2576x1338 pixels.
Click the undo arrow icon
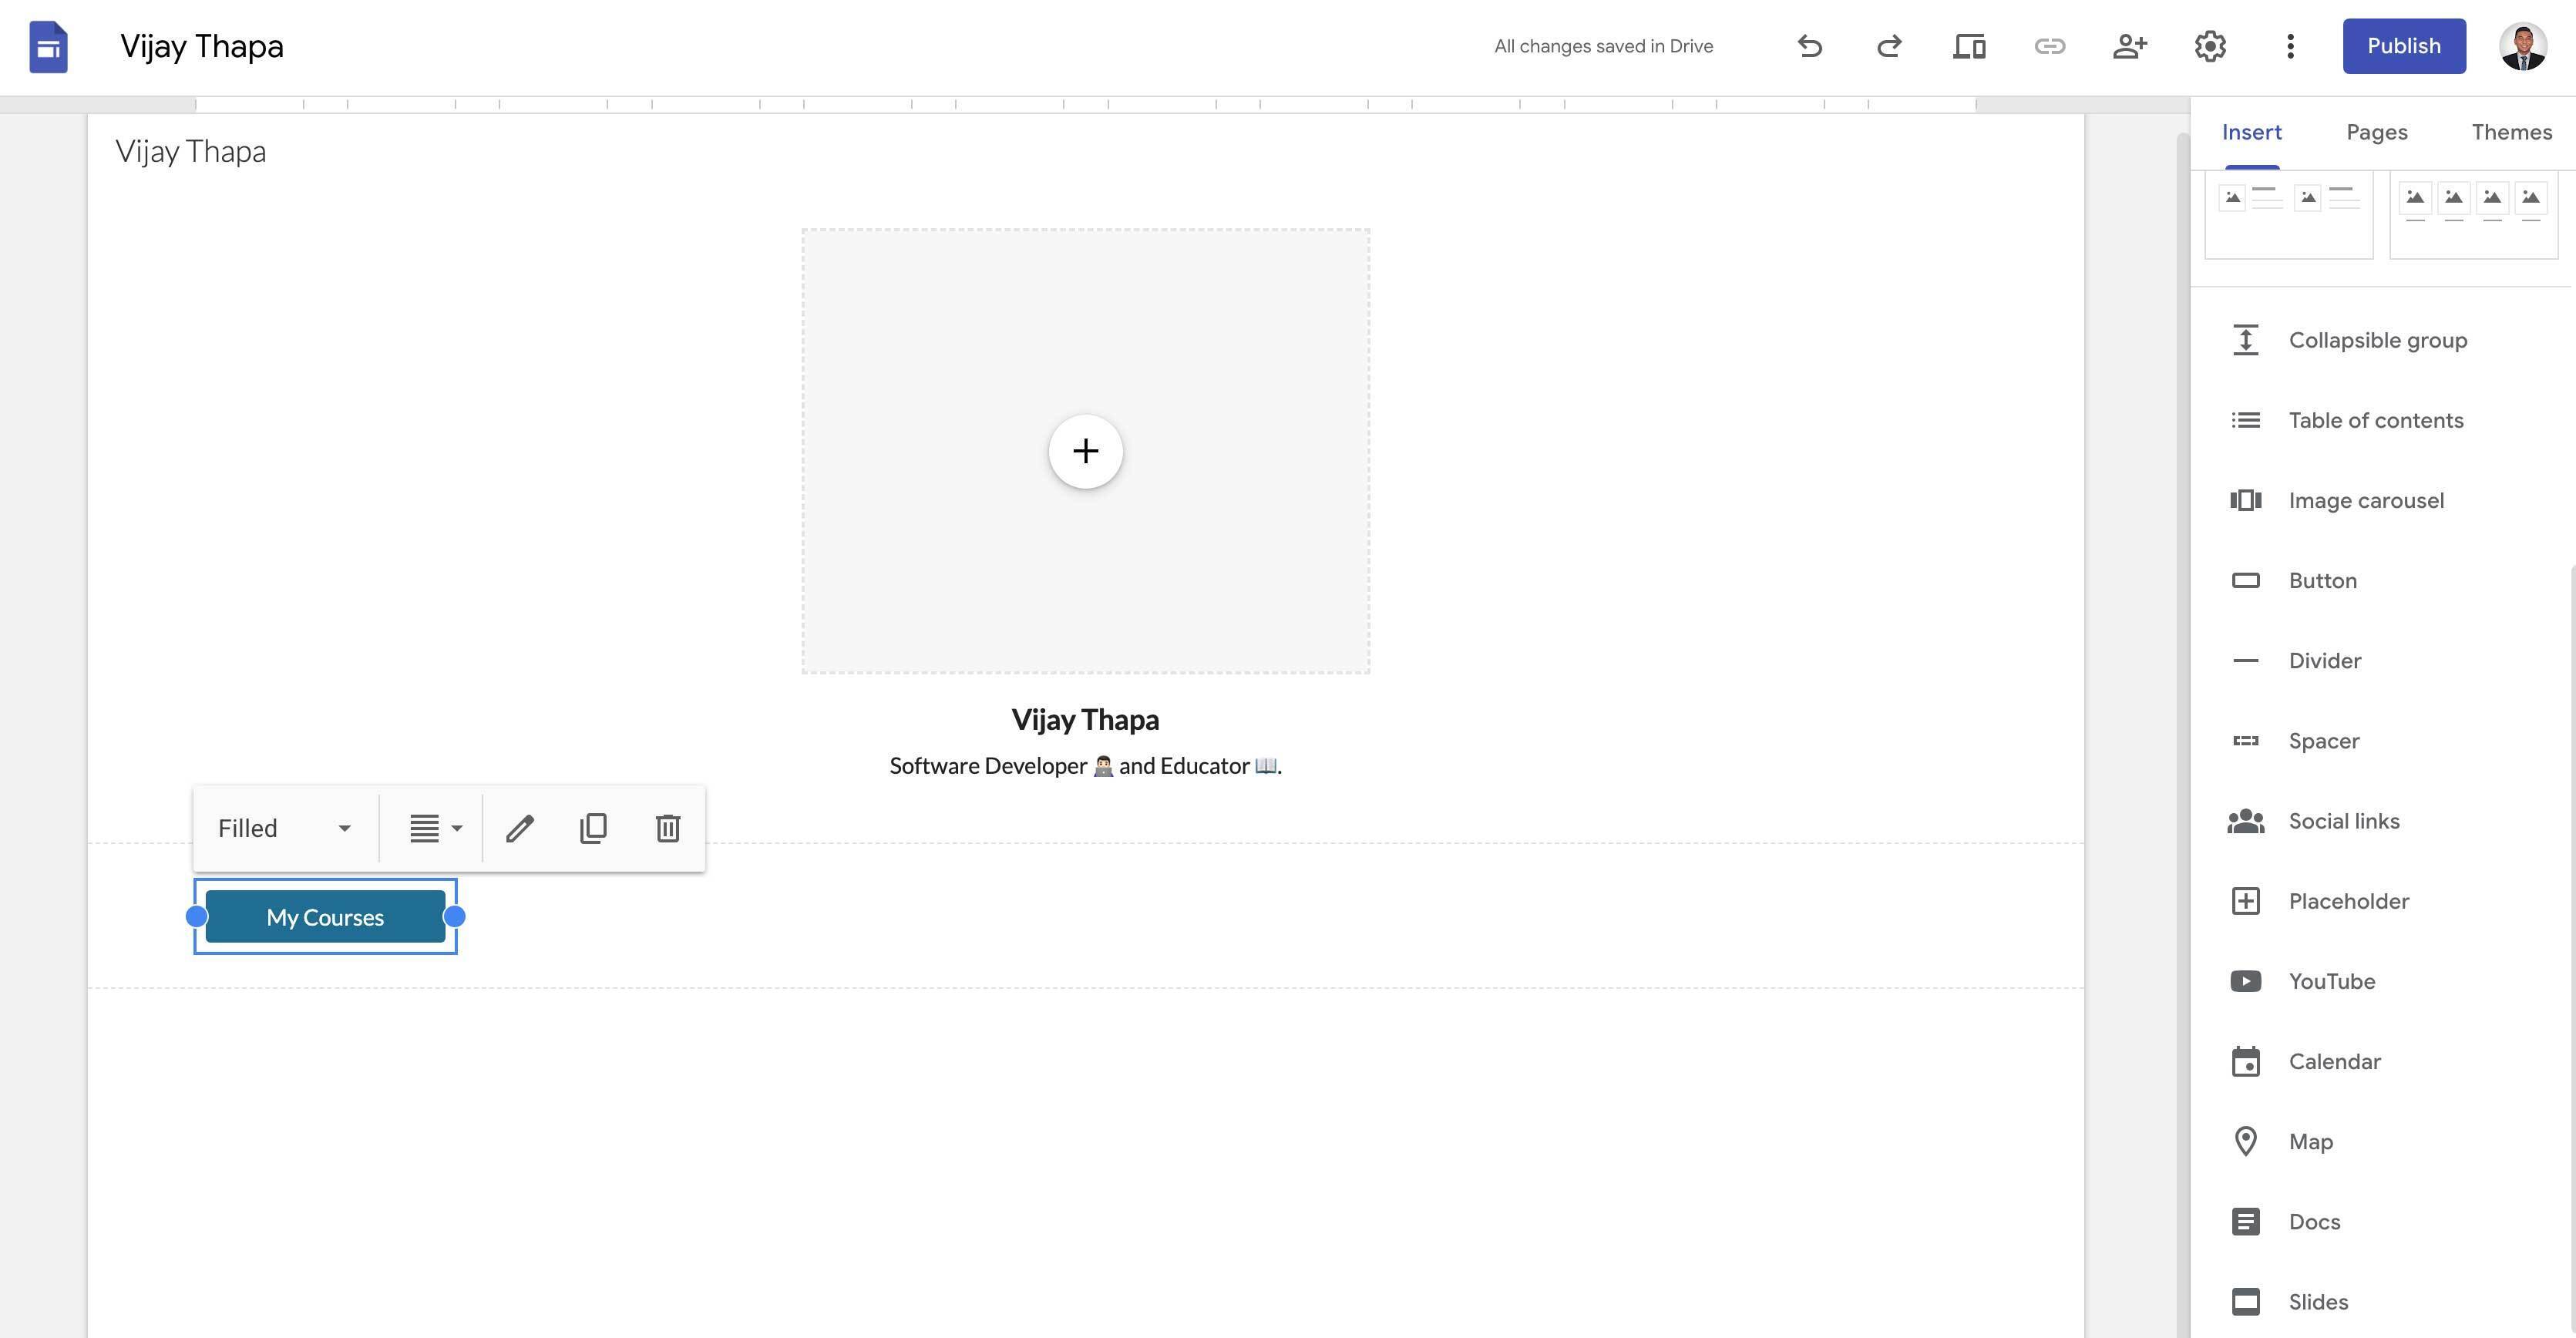[x=1809, y=46]
